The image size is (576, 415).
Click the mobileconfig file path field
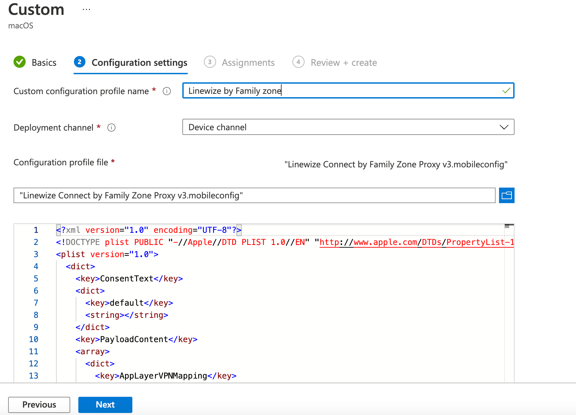click(254, 195)
